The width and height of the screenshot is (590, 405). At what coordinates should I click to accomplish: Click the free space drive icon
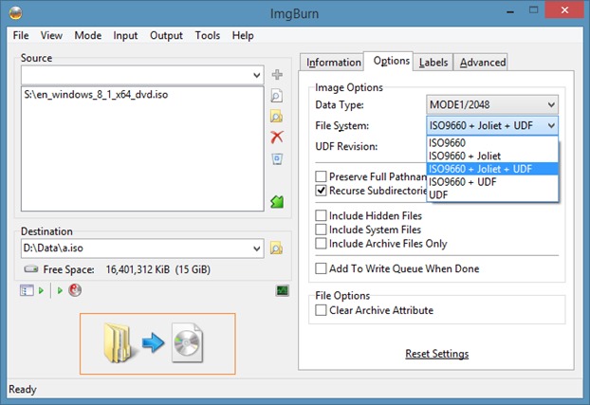(x=31, y=268)
